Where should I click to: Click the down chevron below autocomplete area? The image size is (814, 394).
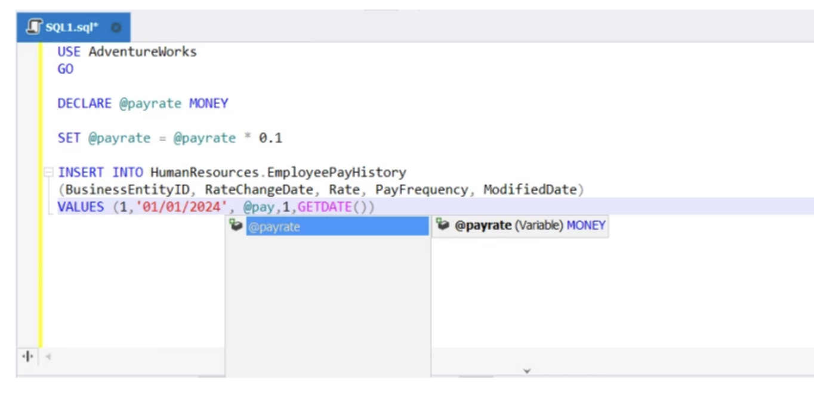[x=527, y=371]
